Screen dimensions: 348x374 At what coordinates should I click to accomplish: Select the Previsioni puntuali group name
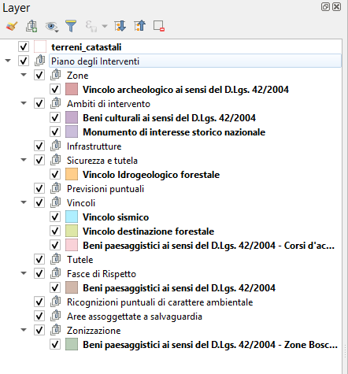click(106, 189)
